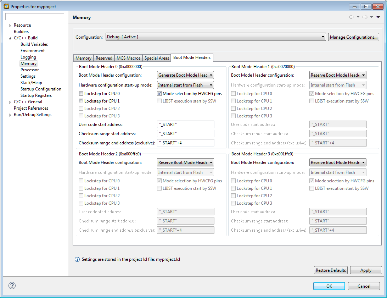
Task: Go back with the left navigation arrow
Action: point(352,17)
